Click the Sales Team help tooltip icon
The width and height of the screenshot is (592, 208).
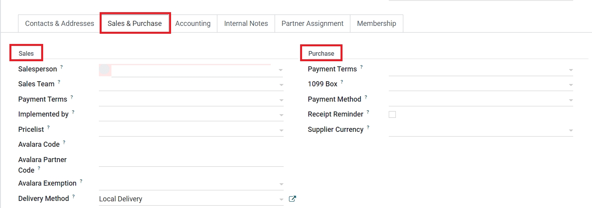click(59, 82)
